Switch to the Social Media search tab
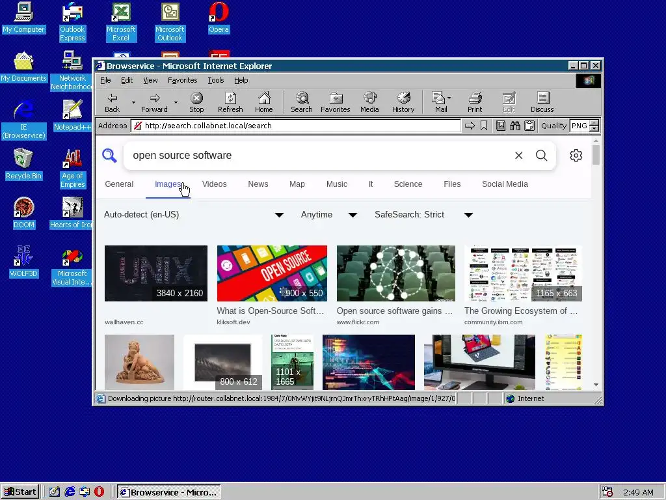The width and height of the screenshot is (666, 500). [505, 184]
